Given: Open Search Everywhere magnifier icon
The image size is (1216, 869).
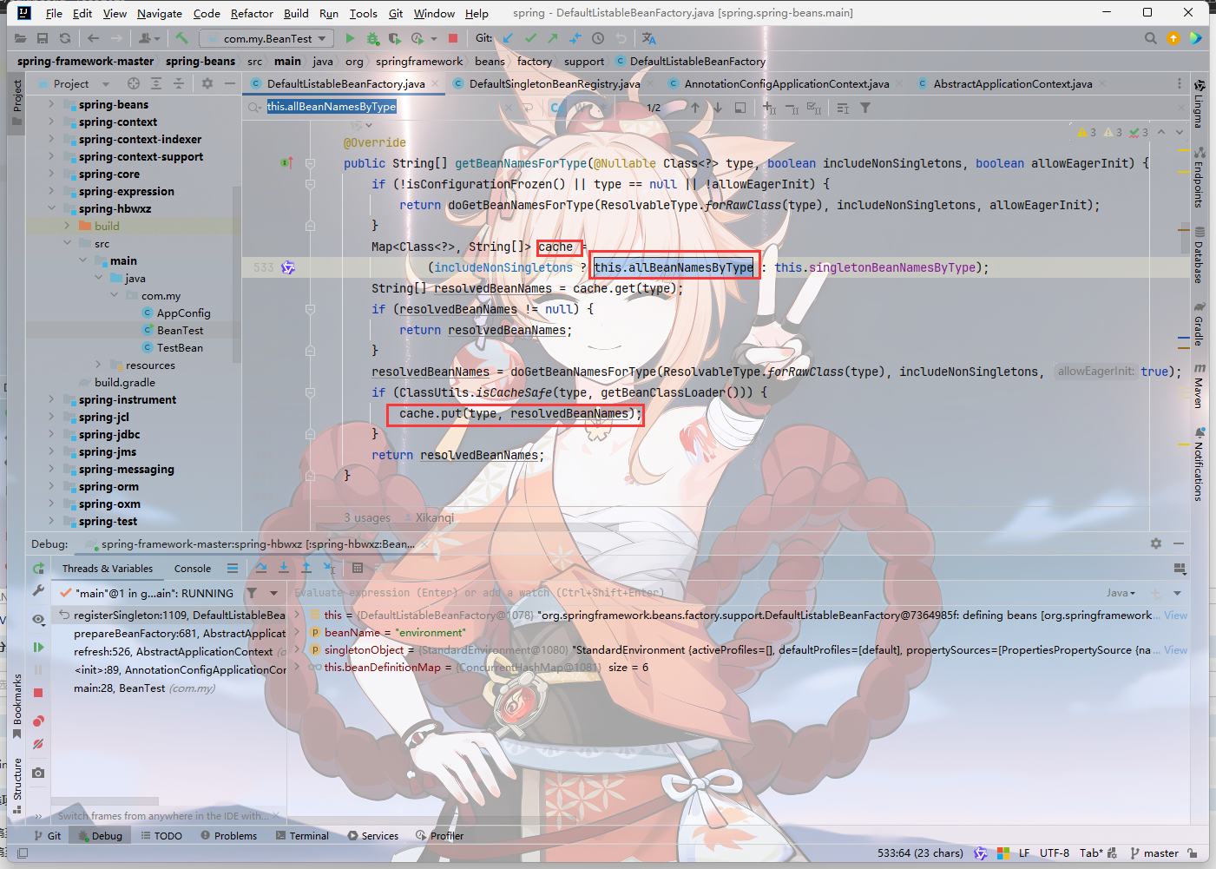Looking at the screenshot, I should pyautogui.click(x=1150, y=38).
